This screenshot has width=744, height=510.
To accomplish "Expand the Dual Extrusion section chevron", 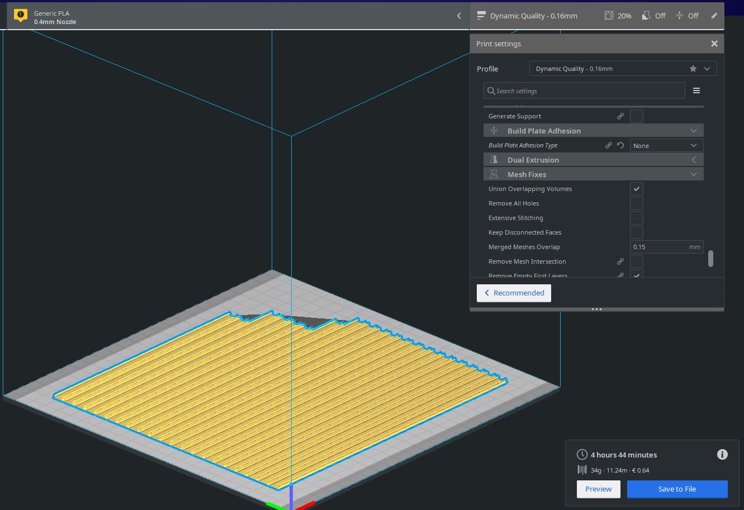I will click(x=694, y=160).
